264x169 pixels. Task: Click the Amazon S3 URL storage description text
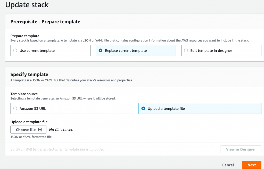[x=63, y=98]
